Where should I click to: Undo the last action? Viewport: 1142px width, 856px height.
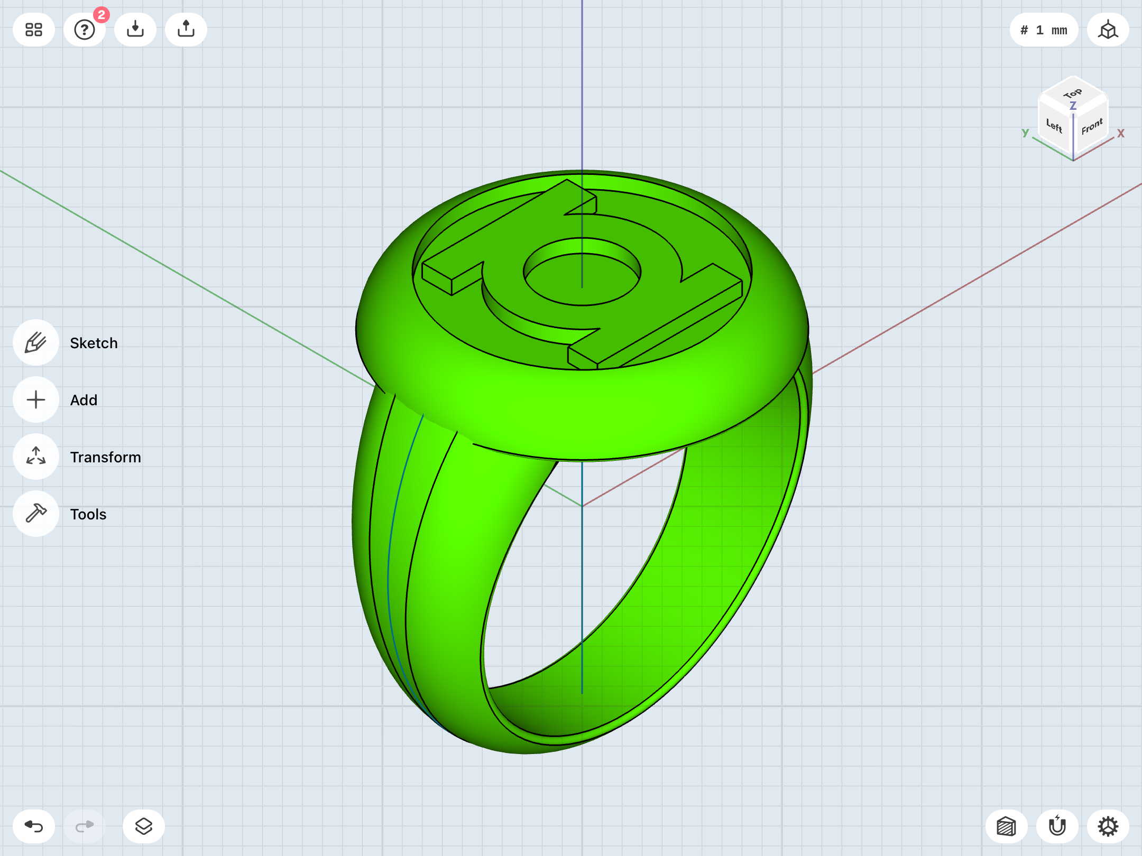34,826
